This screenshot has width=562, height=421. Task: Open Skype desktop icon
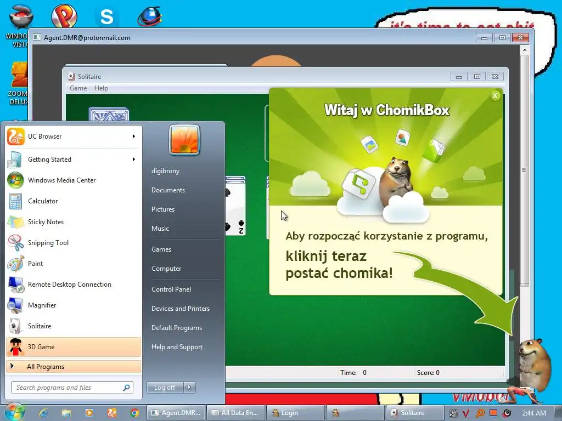pos(106,16)
